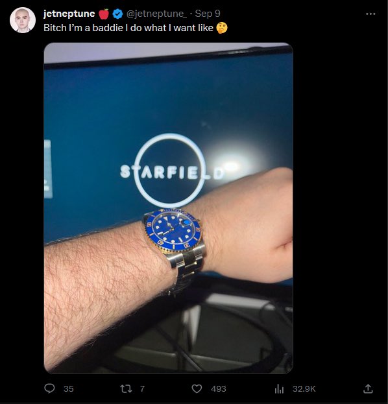The height and width of the screenshot is (404, 388).
Task: Click the 35 replies count
Action: 69,389
